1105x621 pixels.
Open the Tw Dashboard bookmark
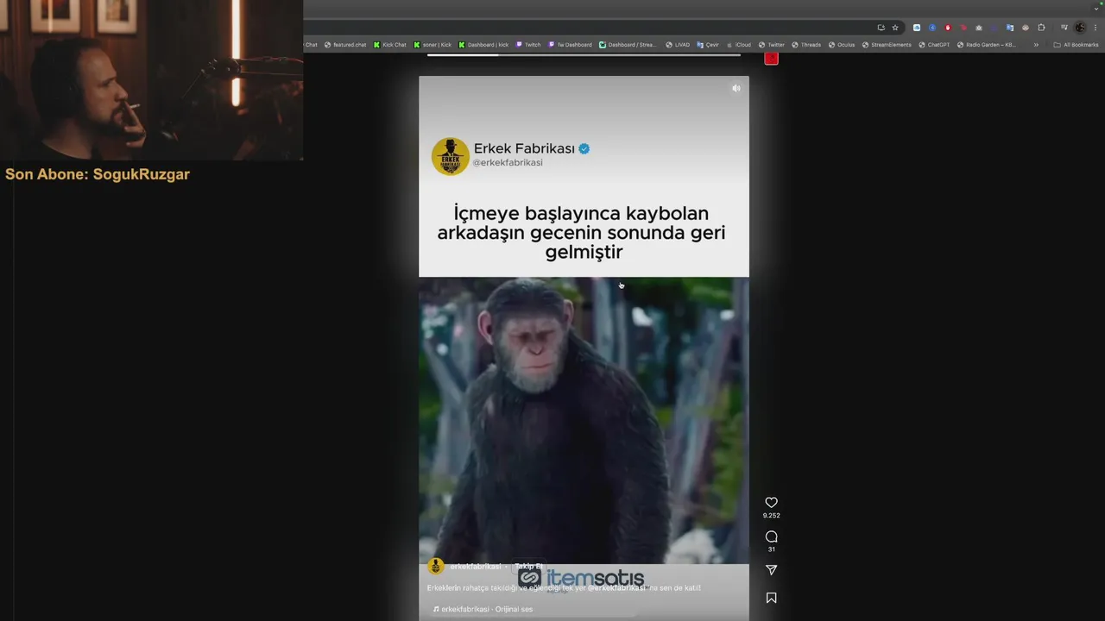point(570,45)
